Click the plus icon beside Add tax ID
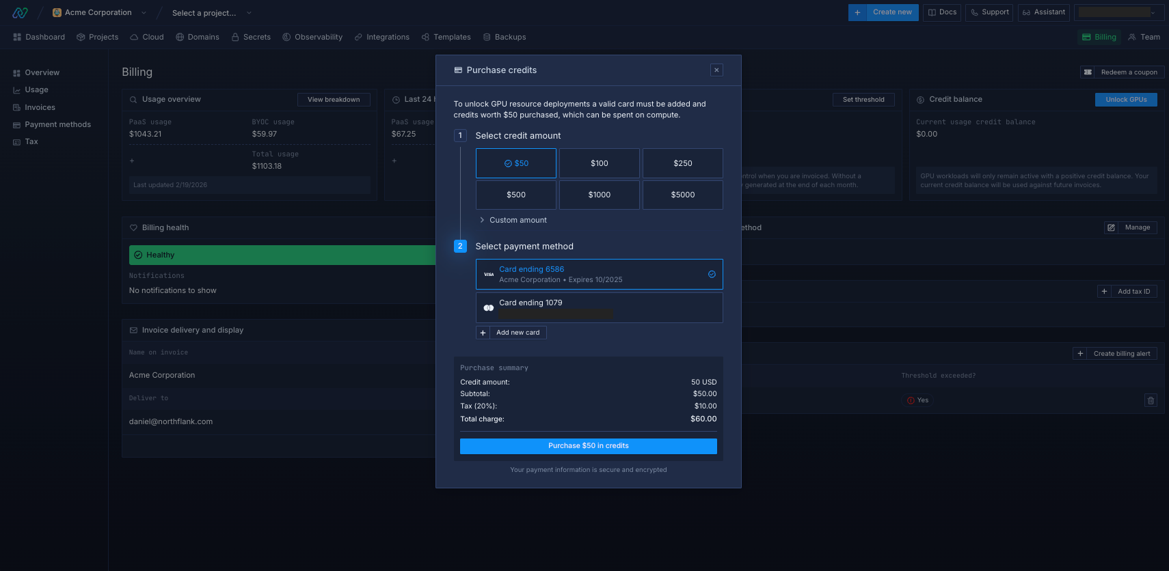Viewport: 1169px width, 571px height. click(x=1104, y=292)
